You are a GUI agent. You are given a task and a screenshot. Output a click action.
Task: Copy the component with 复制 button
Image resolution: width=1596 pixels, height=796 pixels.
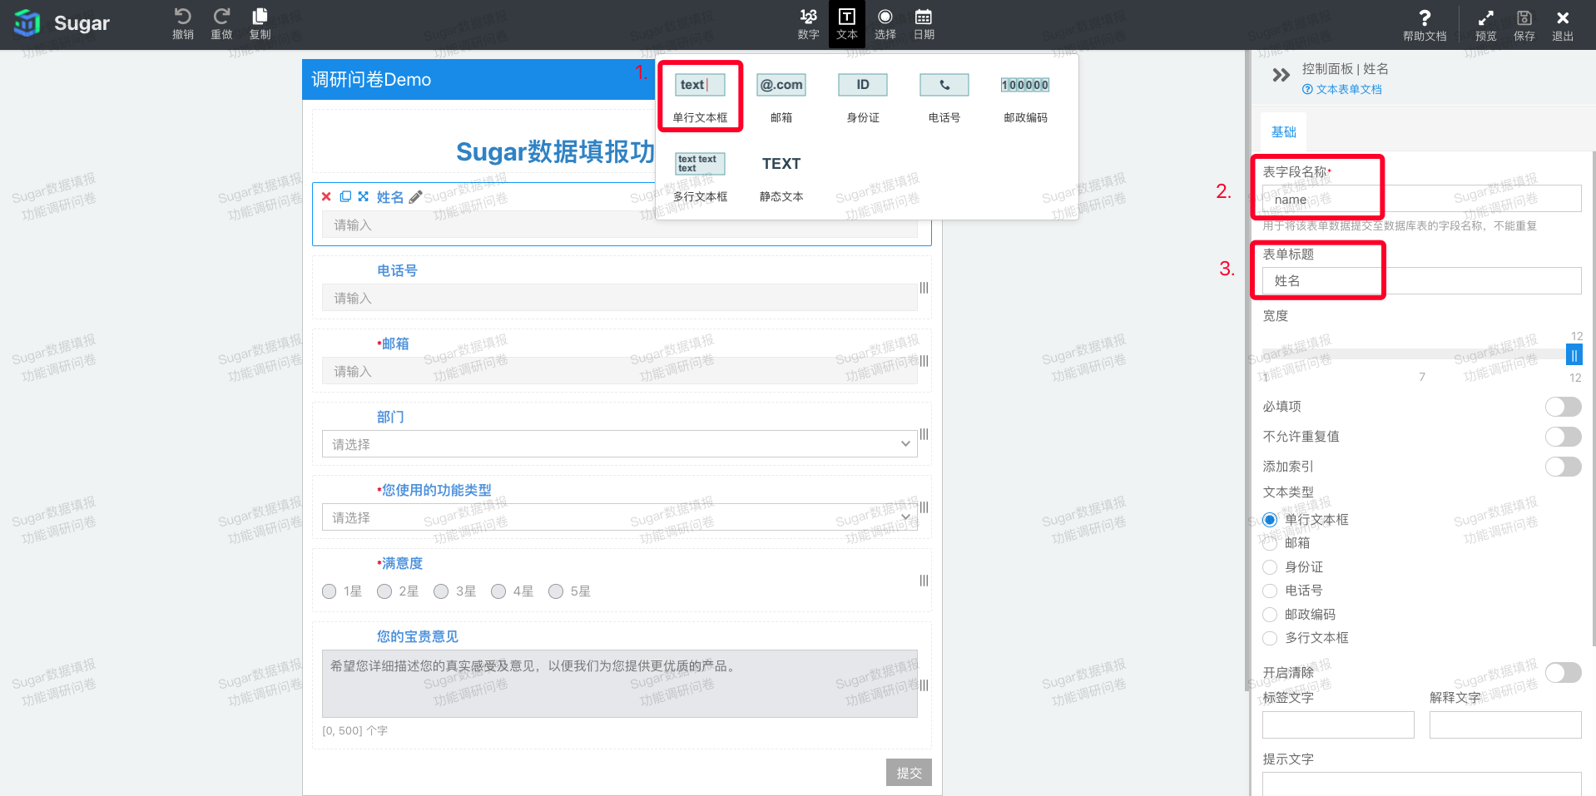260,23
